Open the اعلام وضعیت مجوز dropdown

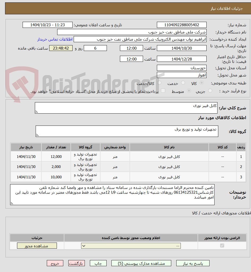[x=131, y=246]
